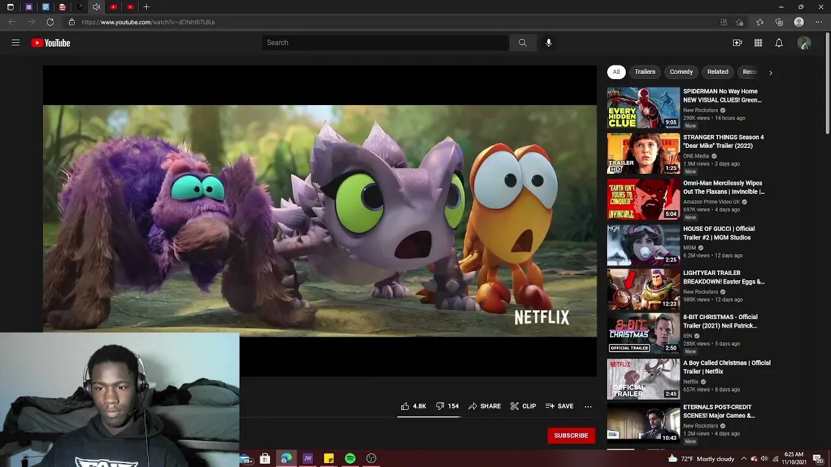Image resolution: width=831 pixels, height=467 pixels.
Task: Show more filter chips with the right chevron
Action: tap(771, 73)
